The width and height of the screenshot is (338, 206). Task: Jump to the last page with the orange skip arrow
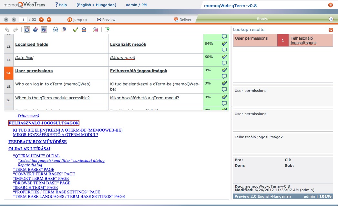[49, 20]
